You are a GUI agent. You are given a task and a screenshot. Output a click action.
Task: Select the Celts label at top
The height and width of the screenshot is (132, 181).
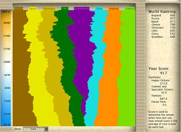(x=65, y=8)
